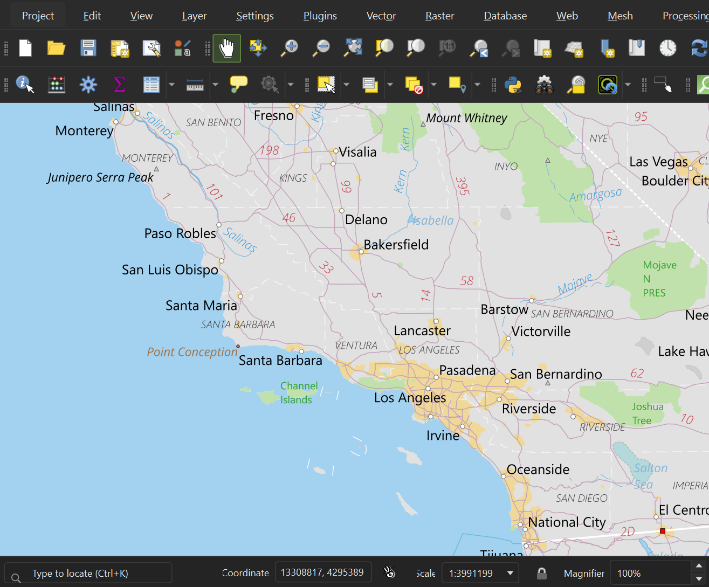Toggle the Identify Features tool
This screenshot has width=709, height=587.
point(25,85)
